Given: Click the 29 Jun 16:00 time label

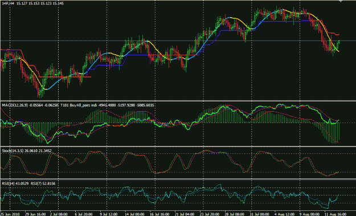Looking at the screenshot, I should tap(35, 214).
